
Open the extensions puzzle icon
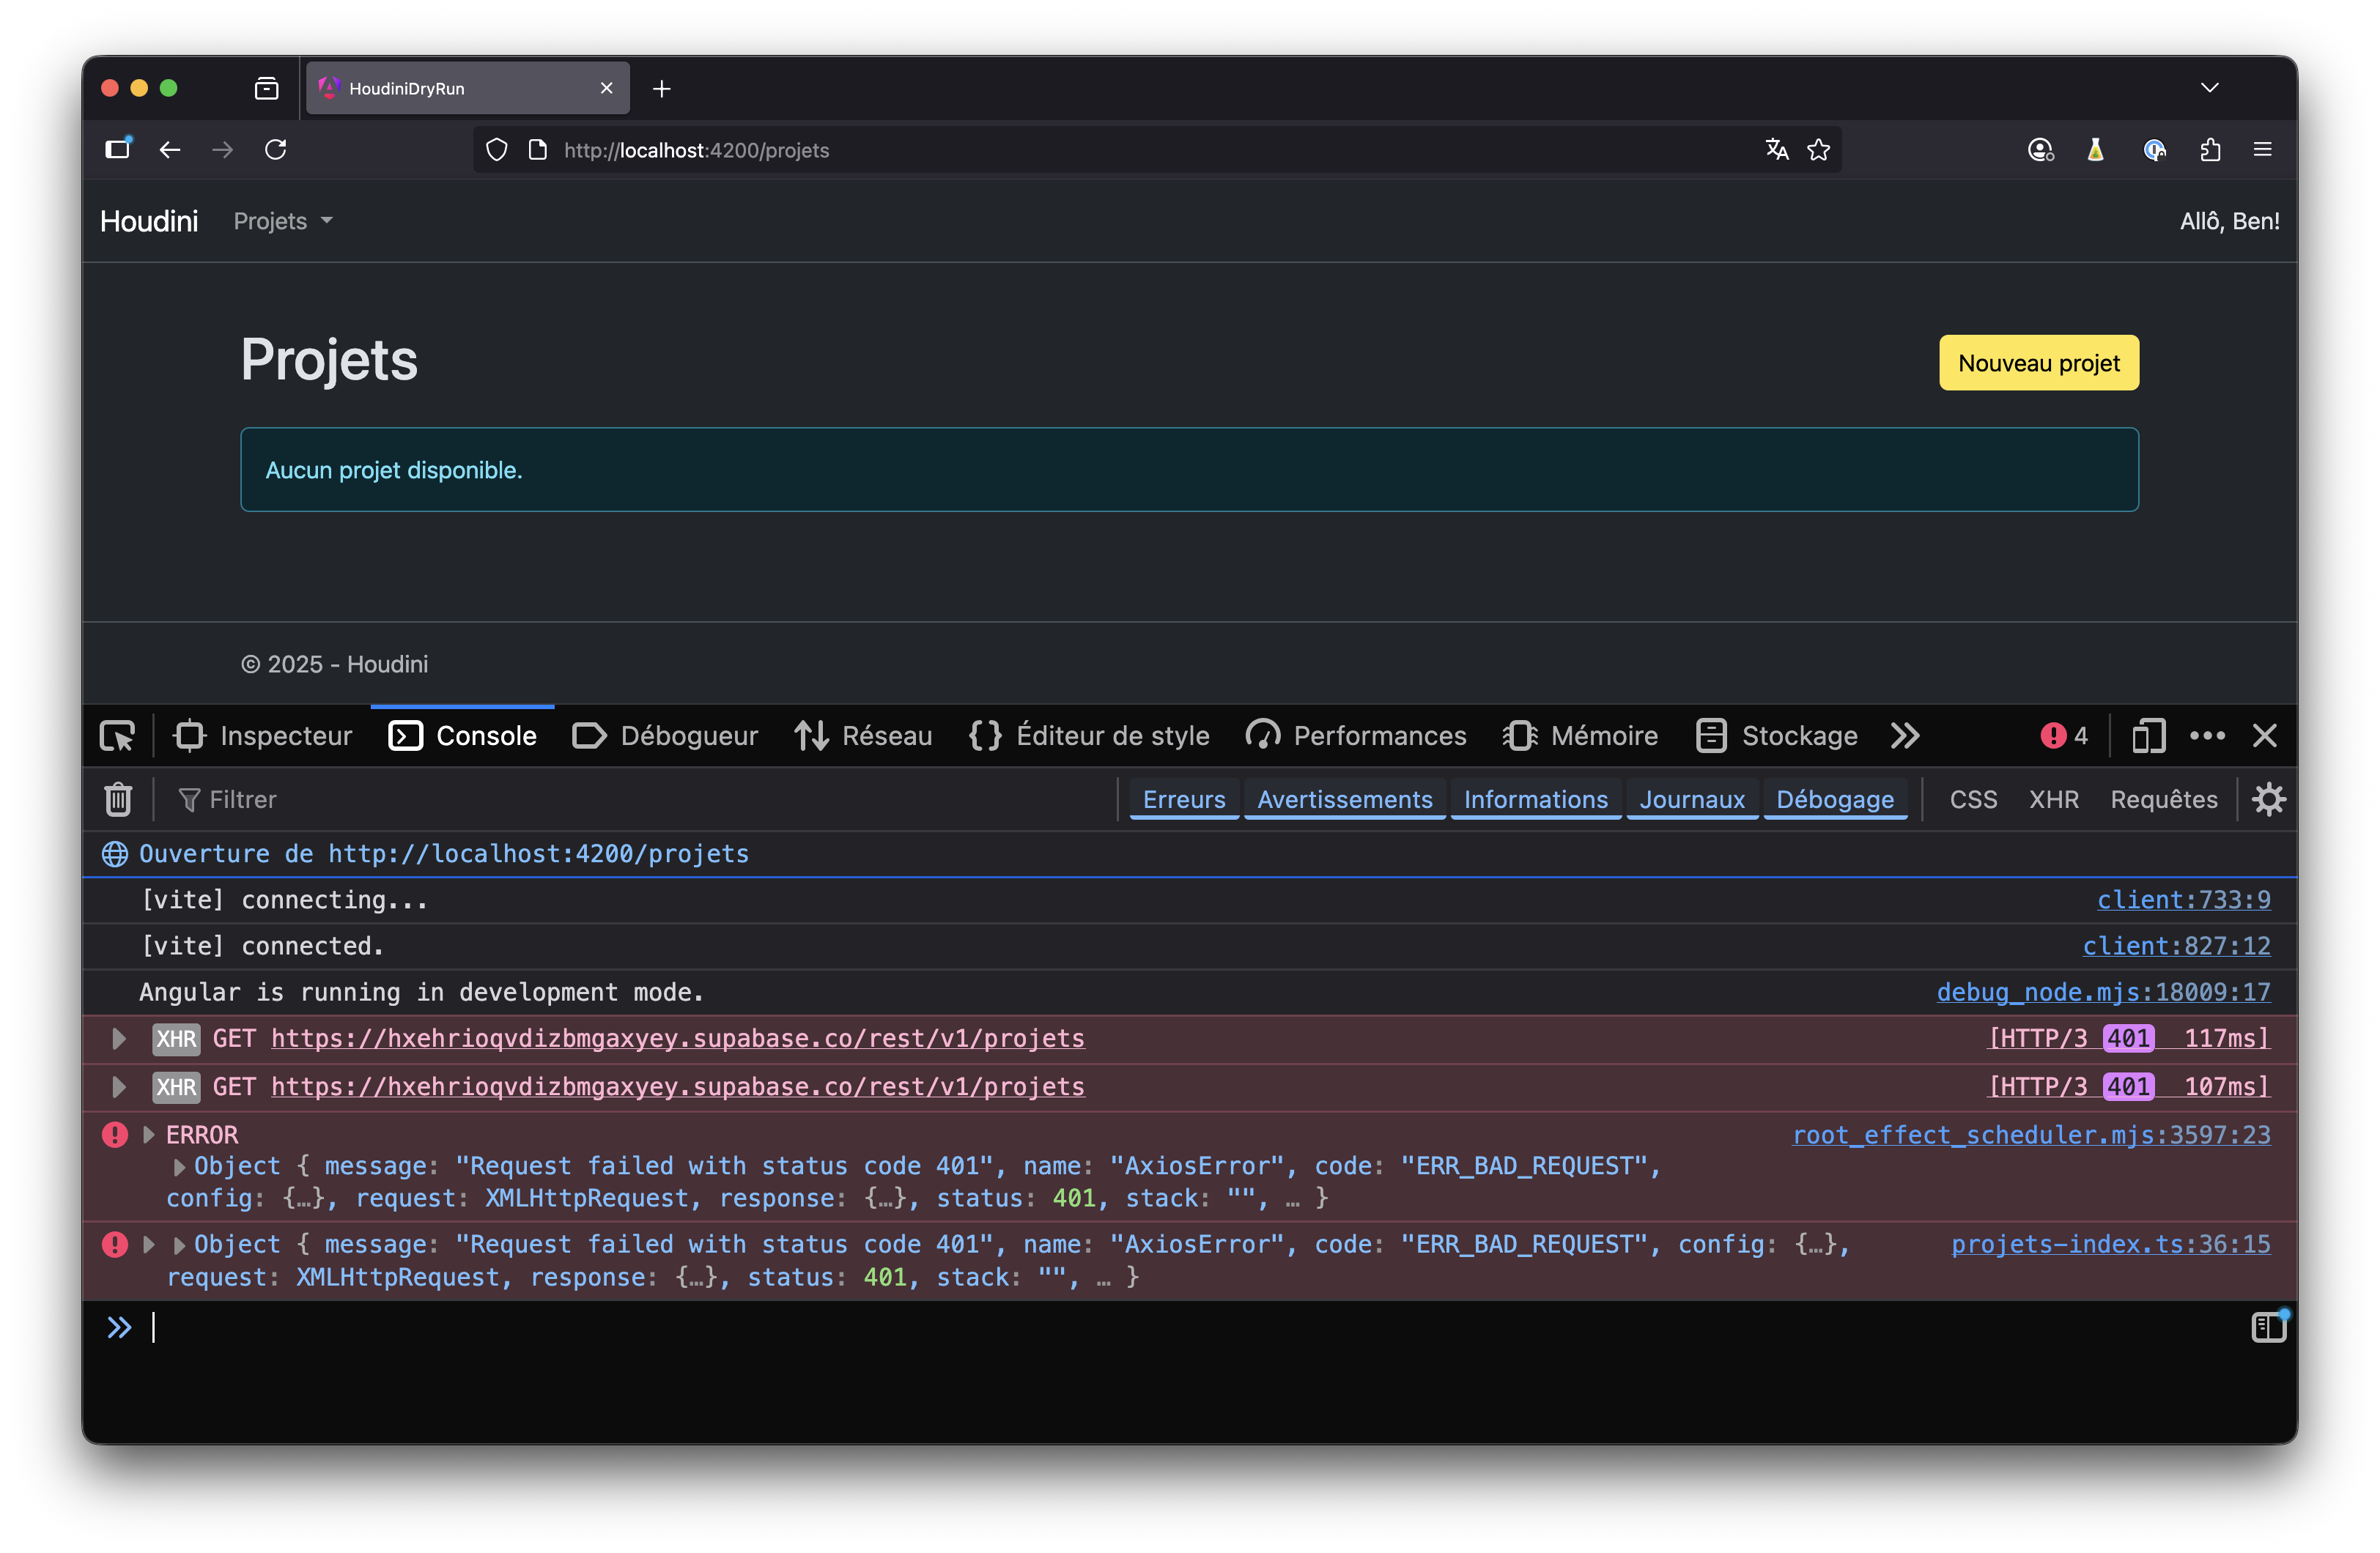[x=2210, y=150]
